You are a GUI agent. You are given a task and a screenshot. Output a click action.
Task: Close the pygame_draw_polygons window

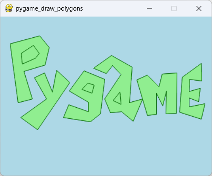199,8
